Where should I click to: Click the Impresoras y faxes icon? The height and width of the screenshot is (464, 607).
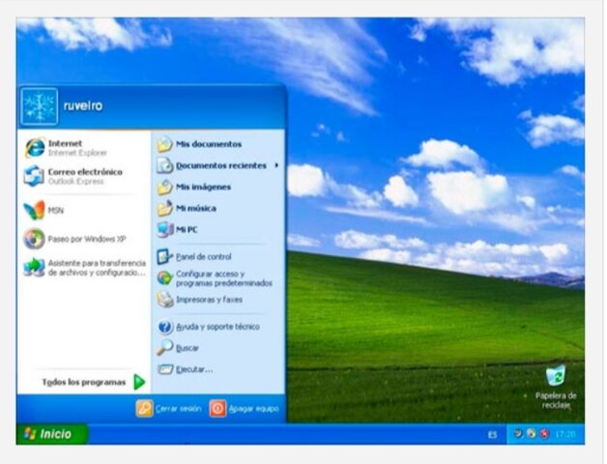point(165,300)
